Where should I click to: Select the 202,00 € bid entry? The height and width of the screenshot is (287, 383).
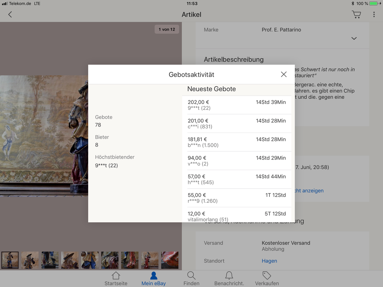click(237, 105)
